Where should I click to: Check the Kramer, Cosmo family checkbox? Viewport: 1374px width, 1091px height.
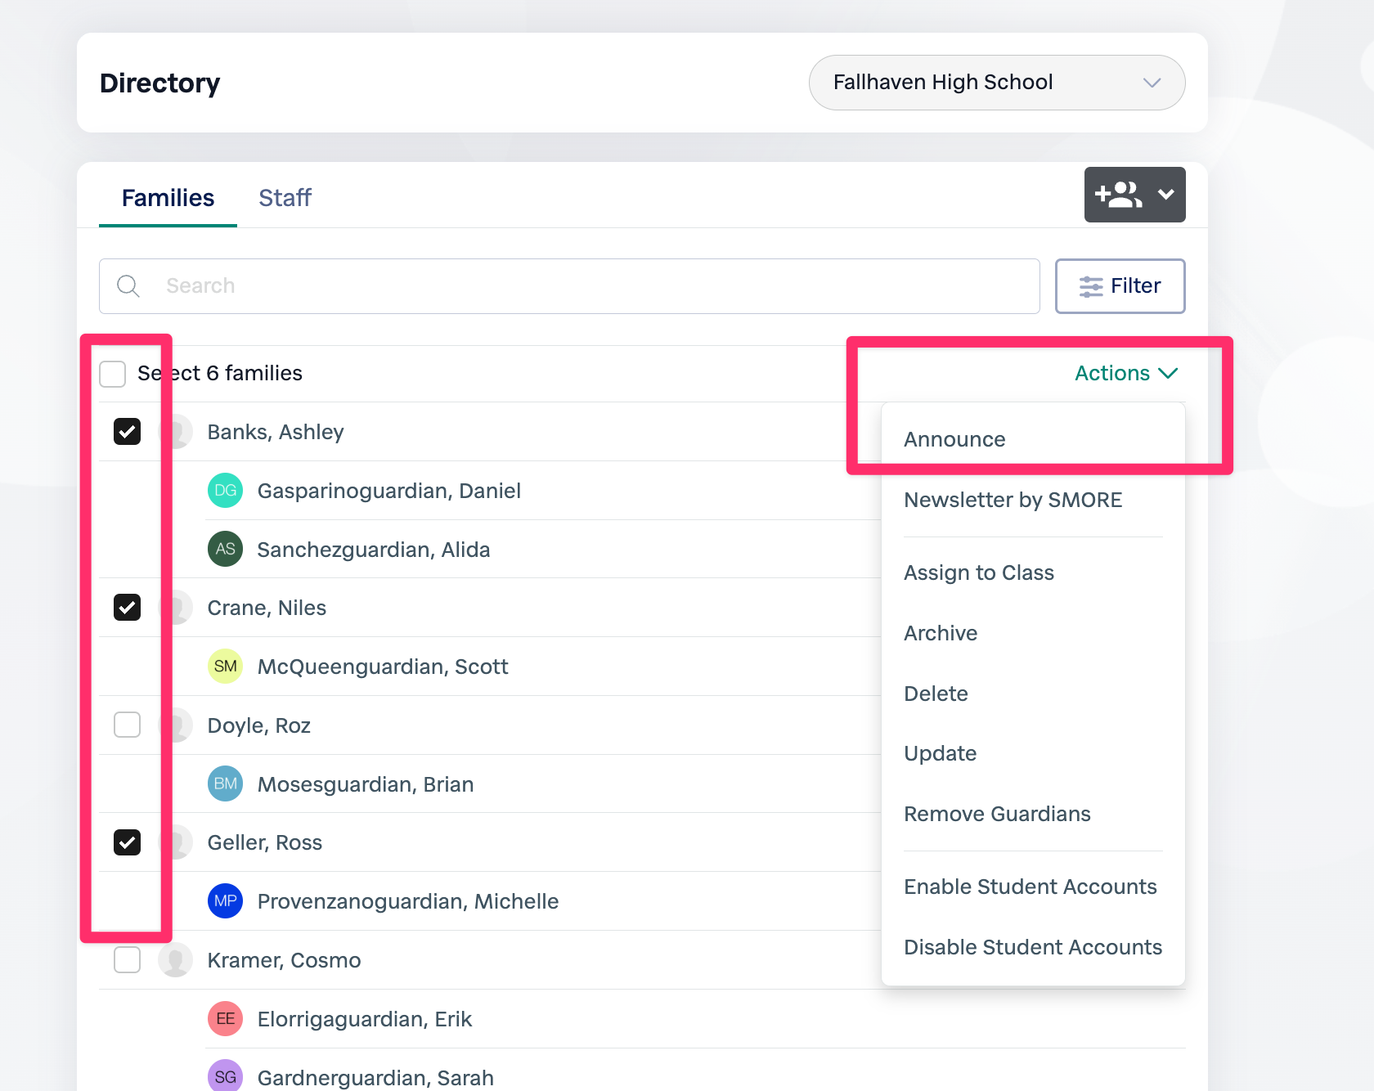click(127, 960)
